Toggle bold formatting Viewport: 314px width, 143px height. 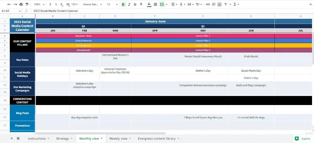coord(123,4)
